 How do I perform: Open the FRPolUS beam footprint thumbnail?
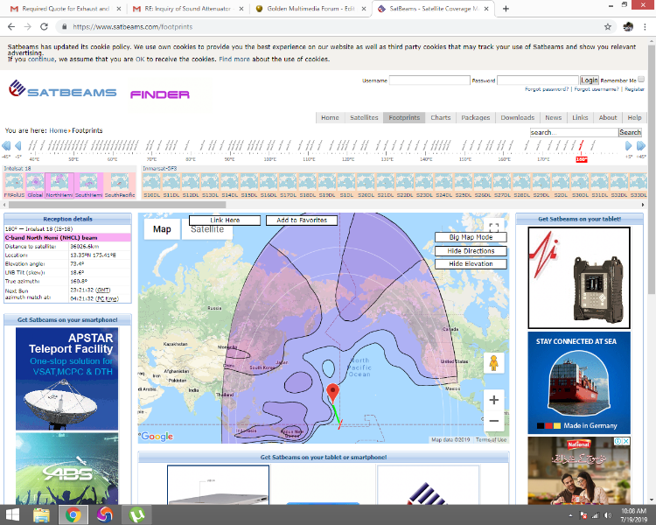(14, 185)
